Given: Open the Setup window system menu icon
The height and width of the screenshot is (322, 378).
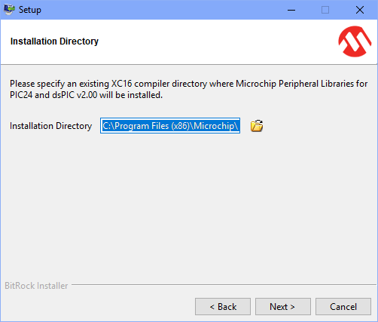Looking at the screenshot, I should [x=9, y=10].
